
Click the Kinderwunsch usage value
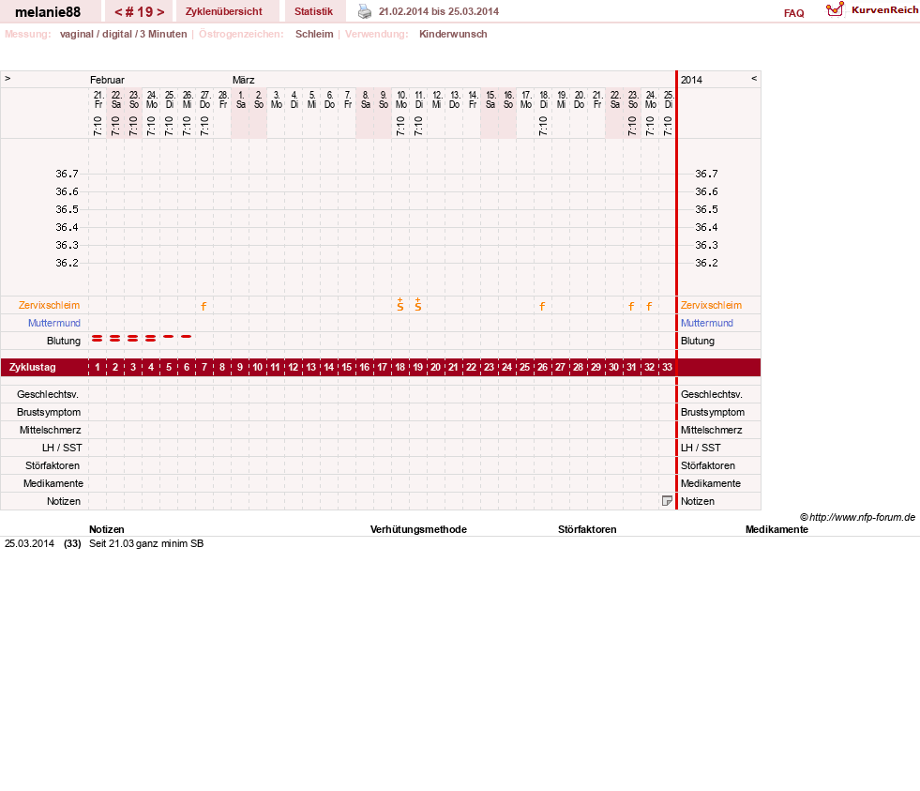tap(453, 34)
